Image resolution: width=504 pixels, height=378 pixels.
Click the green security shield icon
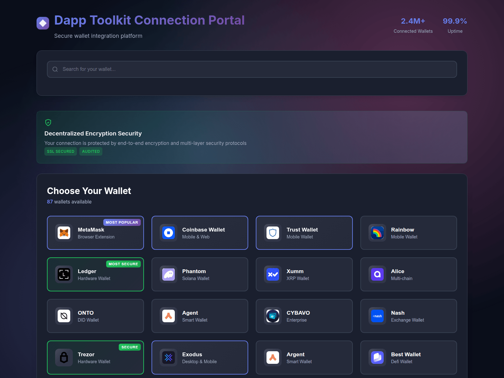pos(48,123)
